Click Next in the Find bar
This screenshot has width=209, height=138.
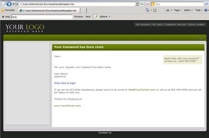tap(88, 16)
